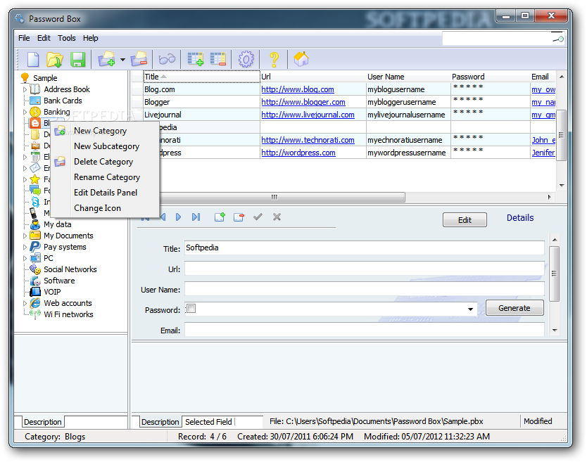Click the delete record icon in navigator

239,217
